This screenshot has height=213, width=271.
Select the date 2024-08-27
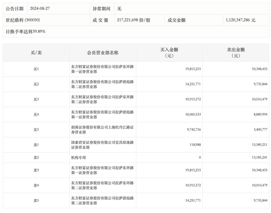click(x=40, y=9)
